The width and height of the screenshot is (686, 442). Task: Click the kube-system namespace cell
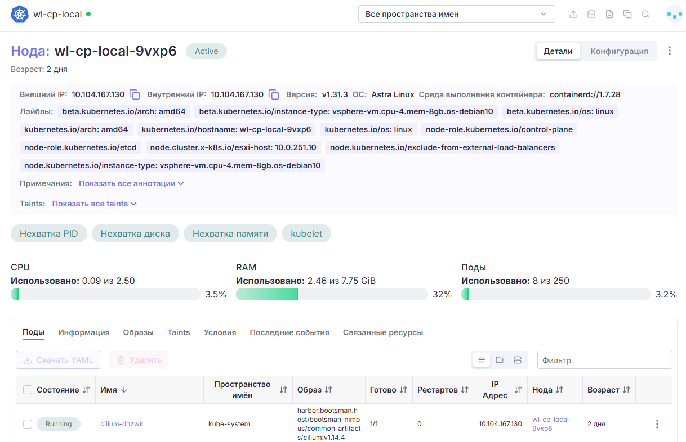pos(229,424)
